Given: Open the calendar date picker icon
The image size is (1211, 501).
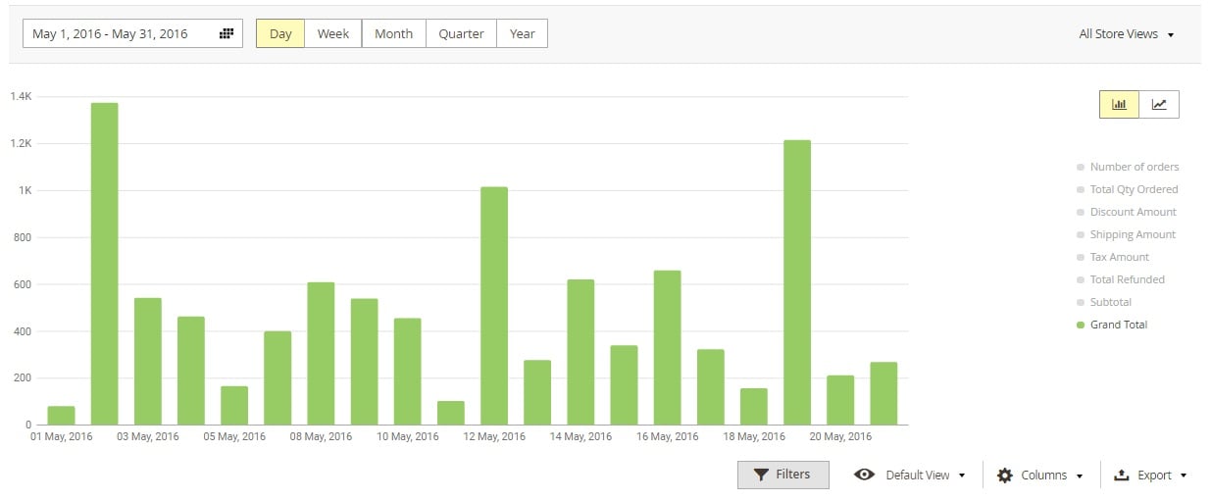Looking at the screenshot, I should [227, 33].
